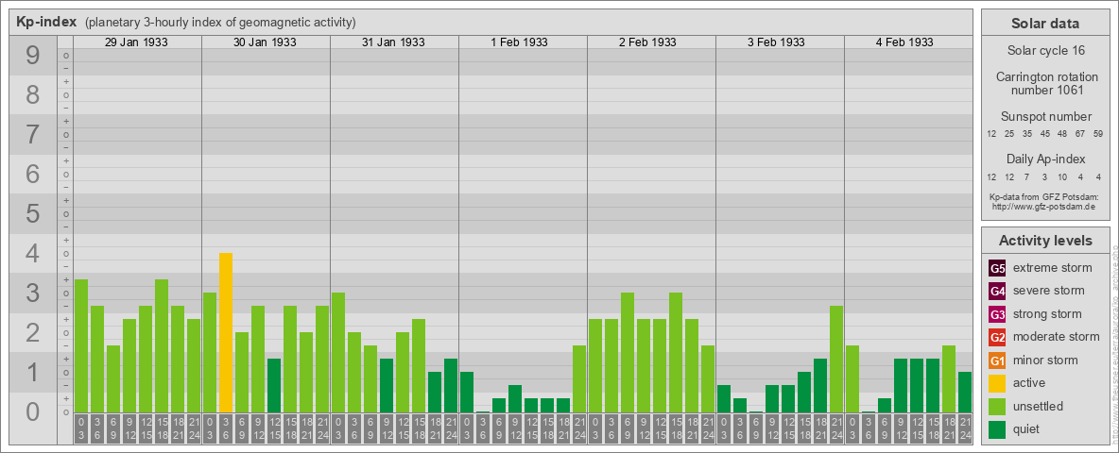Click the Kp scale number 6
Viewport: 1119px width, 453px height.
pyautogui.click(x=32, y=174)
